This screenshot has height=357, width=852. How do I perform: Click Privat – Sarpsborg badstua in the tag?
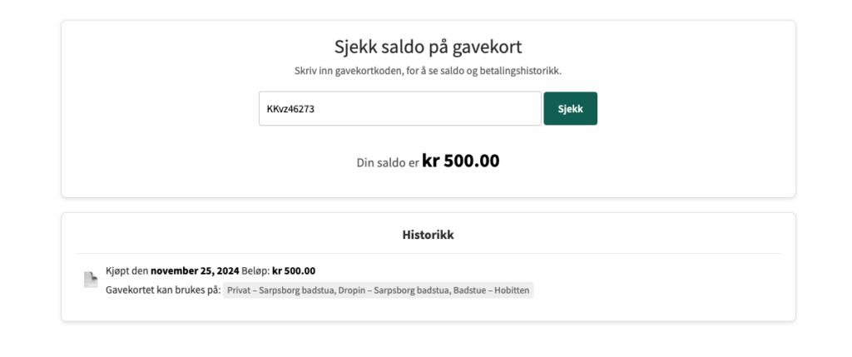(280, 290)
